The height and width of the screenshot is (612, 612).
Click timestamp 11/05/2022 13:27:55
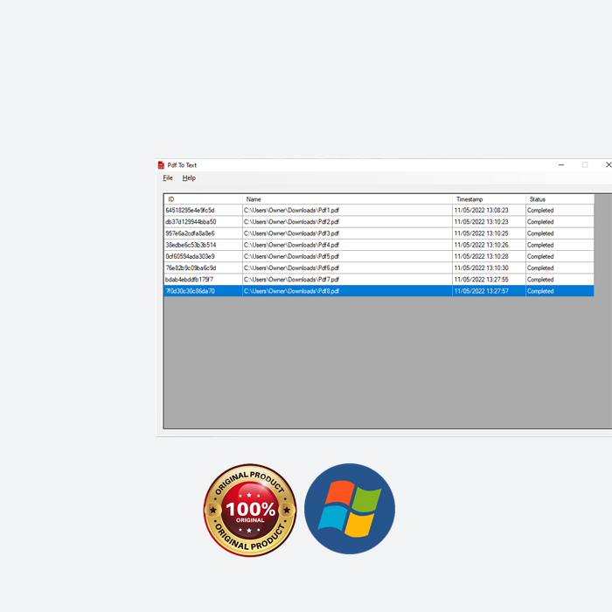[x=489, y=280]
